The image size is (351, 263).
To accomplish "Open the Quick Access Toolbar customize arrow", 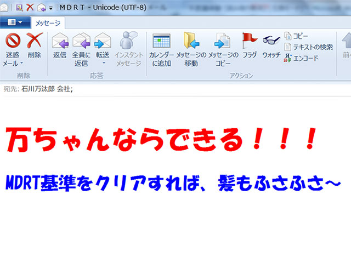I will pyautogui.click(x=51, y=8).
